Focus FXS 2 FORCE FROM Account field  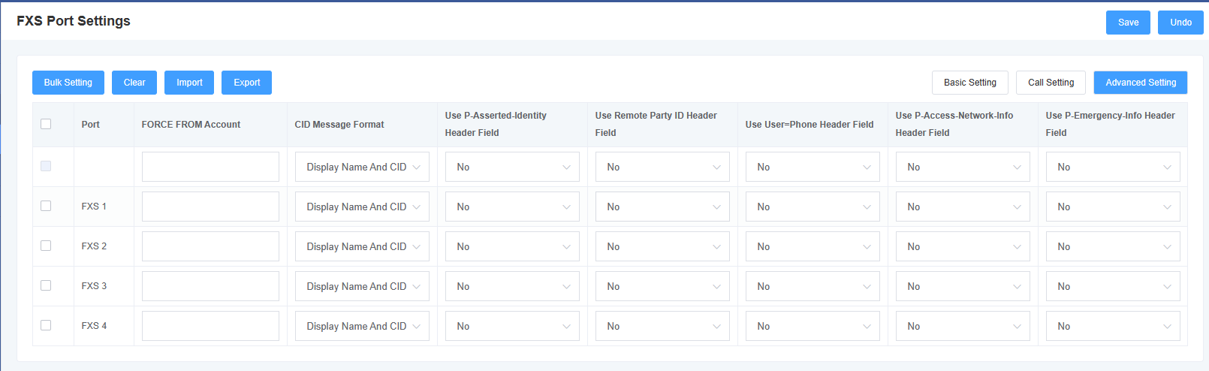(210, 246)
